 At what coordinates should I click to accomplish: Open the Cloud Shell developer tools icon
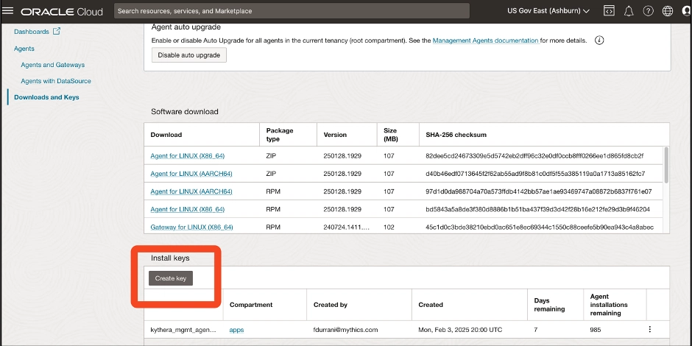pyautogui.click(x=609, y=11)
